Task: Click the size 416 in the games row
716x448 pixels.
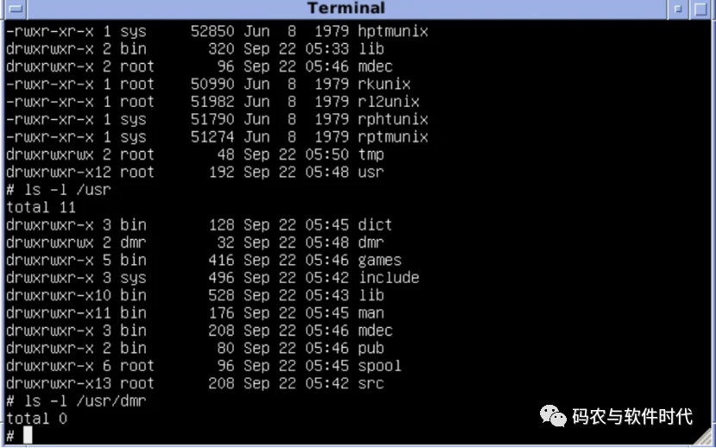Action: (x=222, y=260)
